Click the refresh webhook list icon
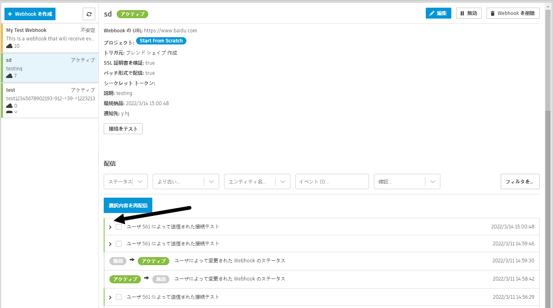 click(x=89, y=14)
